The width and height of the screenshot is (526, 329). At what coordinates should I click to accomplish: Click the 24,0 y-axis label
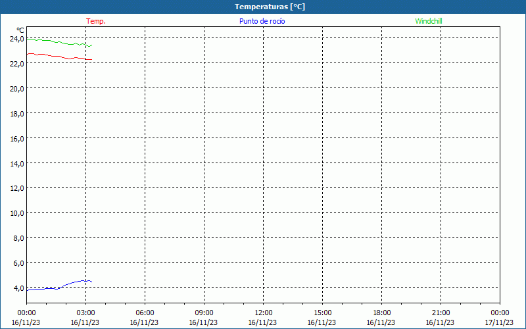tap(17, 39)
